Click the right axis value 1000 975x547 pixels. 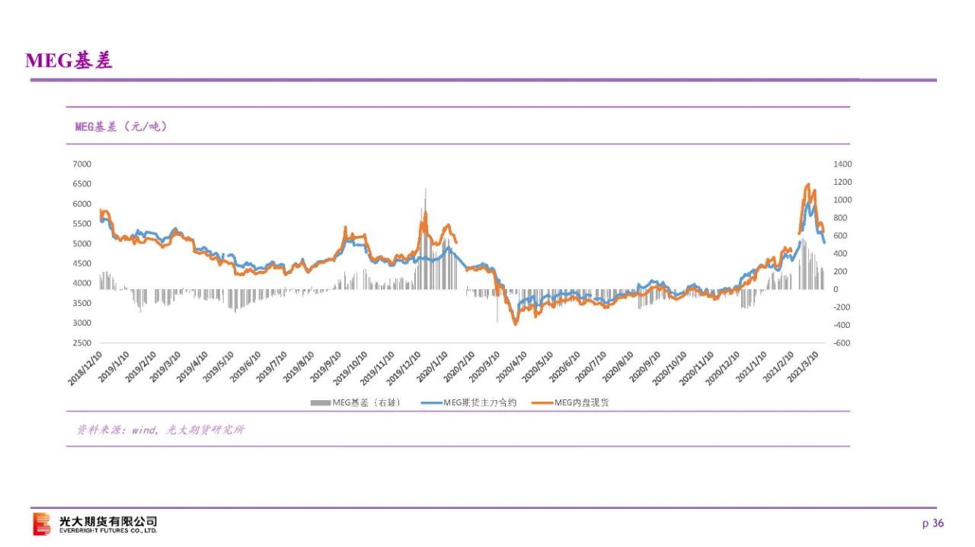pyautogui.click(x=842, y=200)
